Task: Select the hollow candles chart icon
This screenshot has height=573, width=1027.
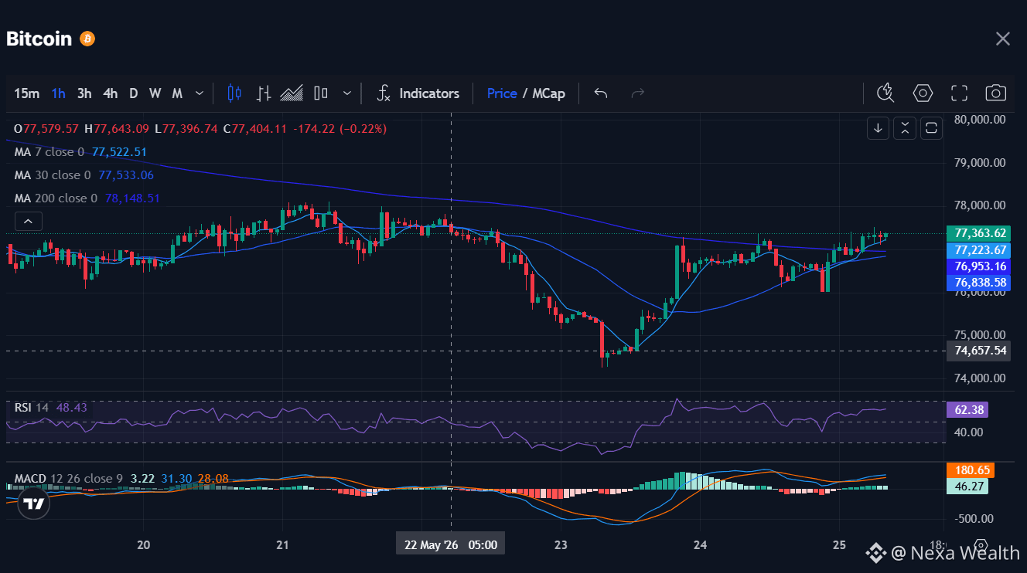Action: pyautogui.click(x=321, y=93)
